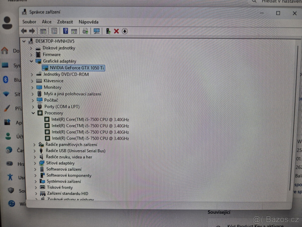
Task: Collapse the Grafické adaptéry category
Action: coord(31,61)
